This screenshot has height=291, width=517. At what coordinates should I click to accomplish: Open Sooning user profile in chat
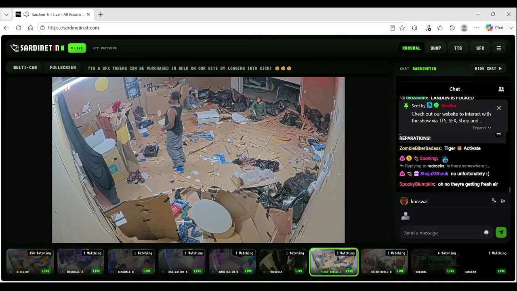[x=428, y=158]
